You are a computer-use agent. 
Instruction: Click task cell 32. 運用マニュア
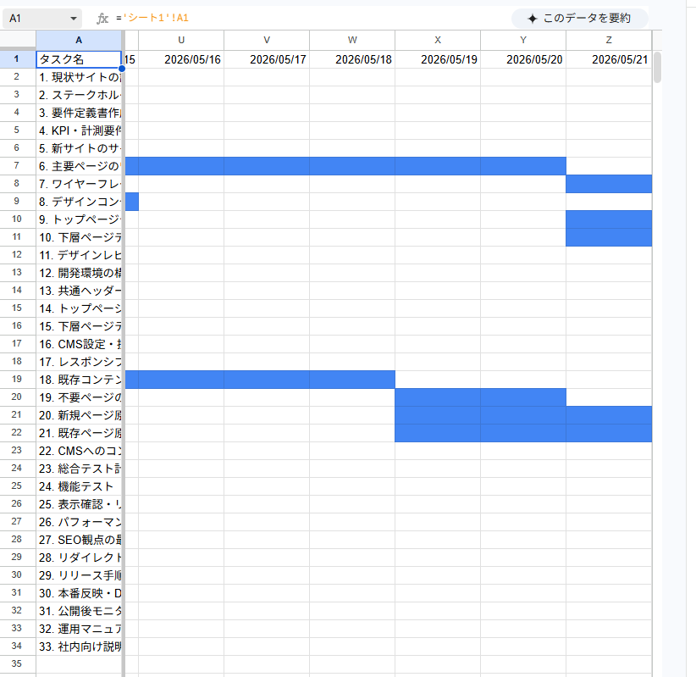point(79,629)
